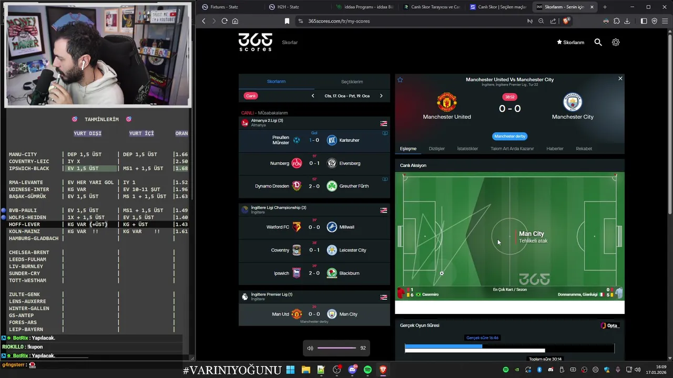The width and height of the screenshot is (673, 378).
Task: Open the İstatistikler tab
Action: point(467,149)
